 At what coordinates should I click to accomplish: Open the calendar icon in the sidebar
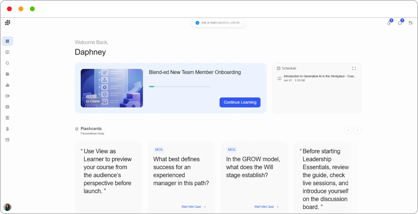pos(7,107)
